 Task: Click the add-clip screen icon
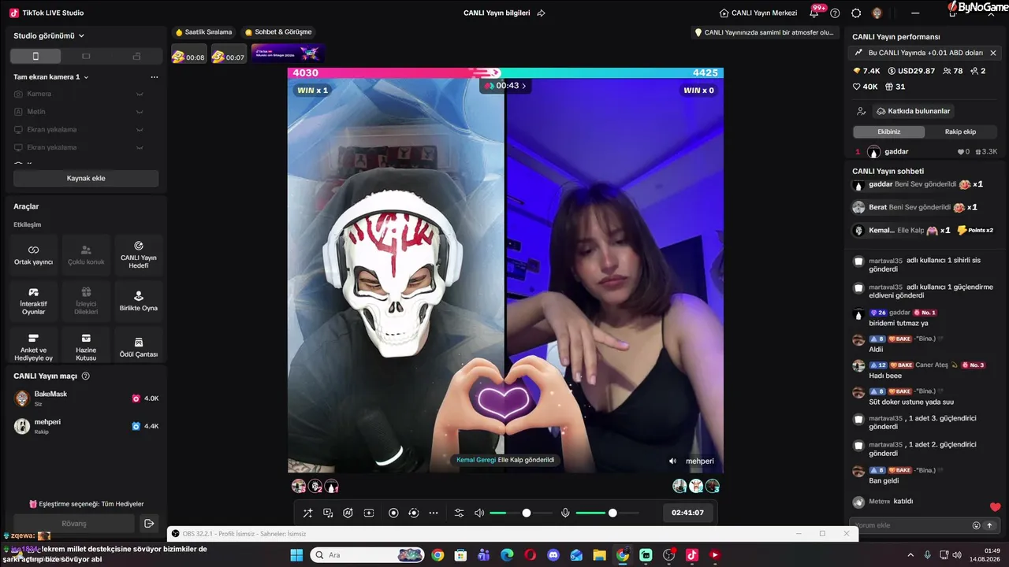(368, 513)
